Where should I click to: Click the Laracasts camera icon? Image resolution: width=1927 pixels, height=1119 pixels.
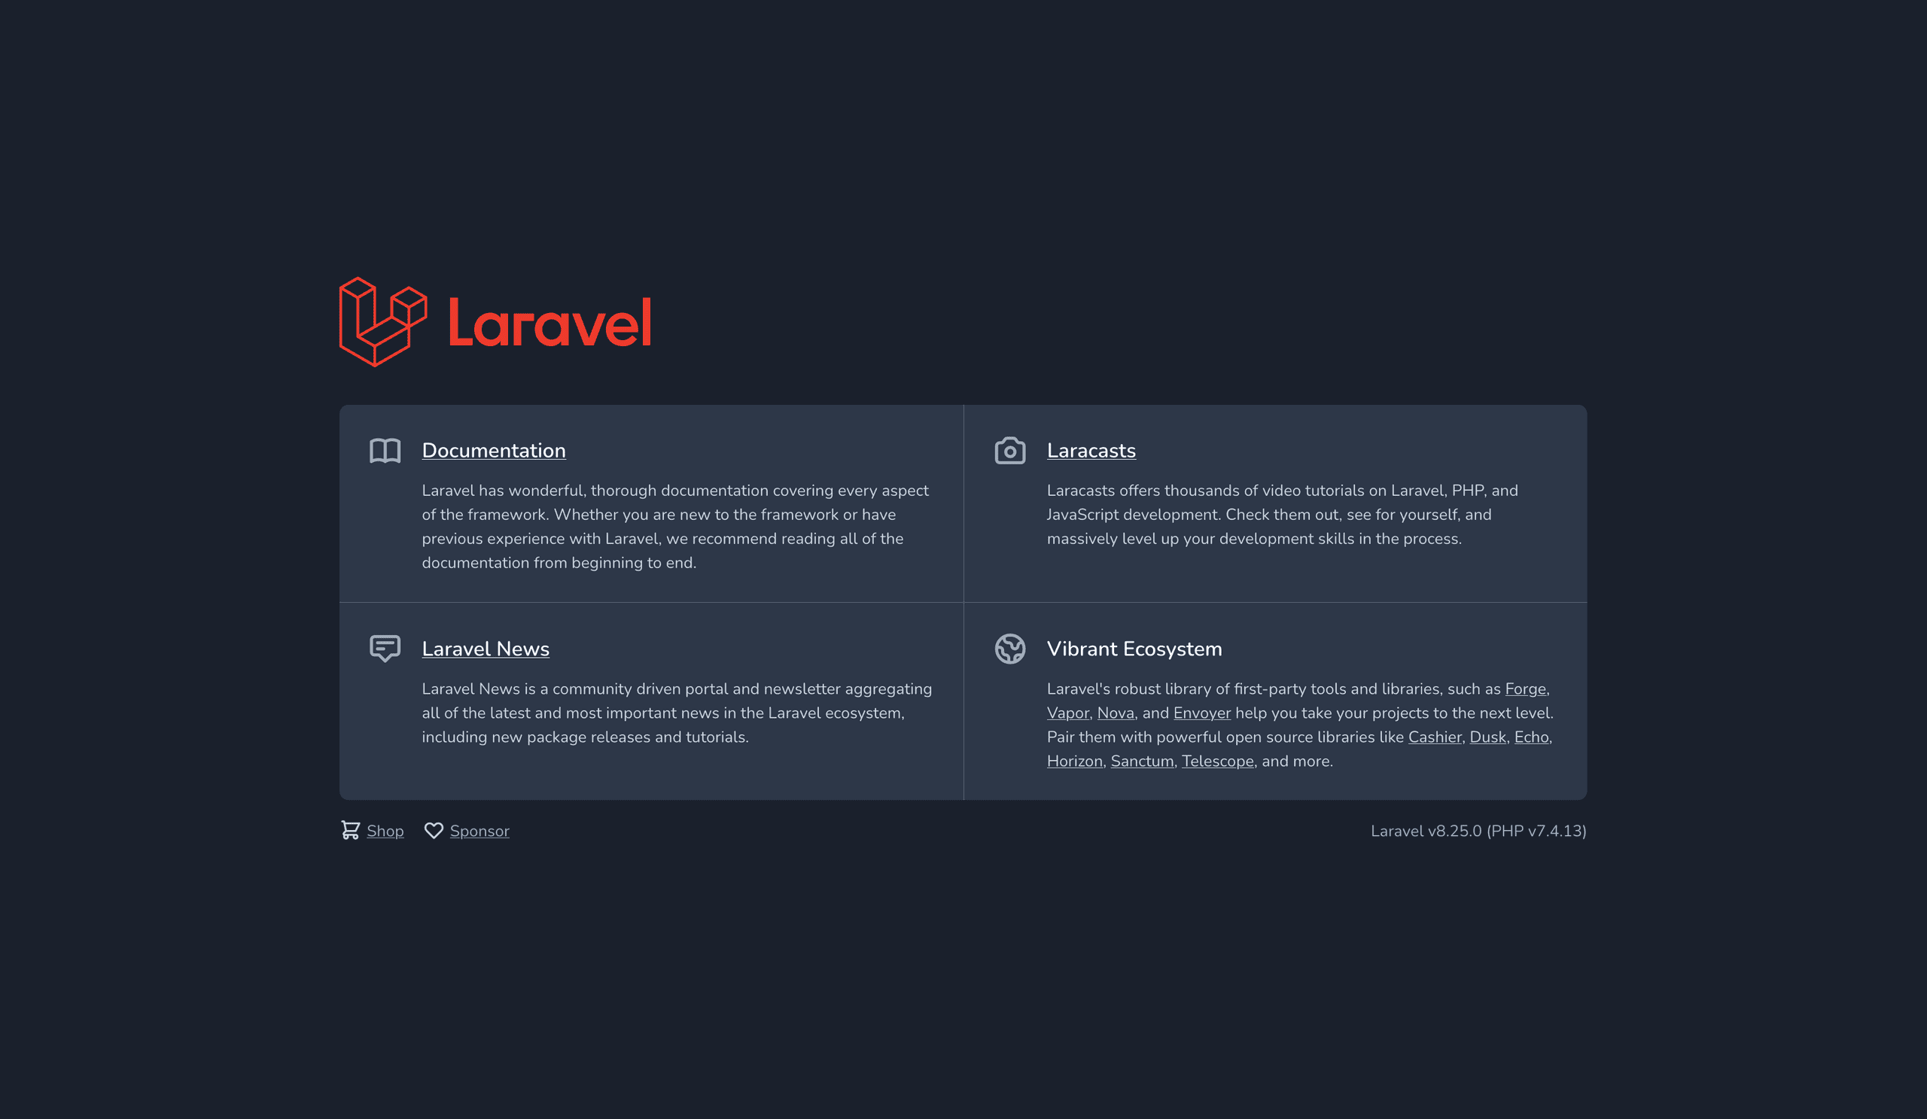[x=1010, y=450]
